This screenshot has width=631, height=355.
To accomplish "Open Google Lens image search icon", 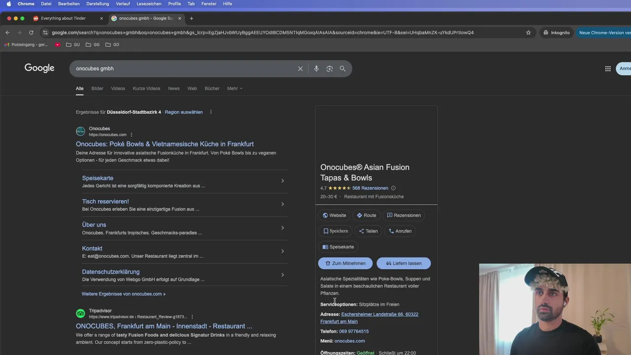I will (x=329, y=69).
